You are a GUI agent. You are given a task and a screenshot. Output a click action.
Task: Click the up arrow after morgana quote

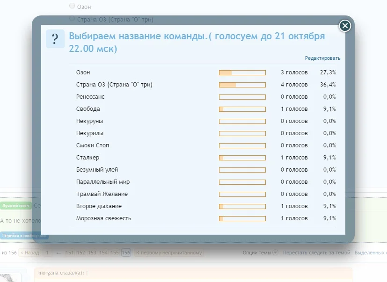click(x=87, y=273)
